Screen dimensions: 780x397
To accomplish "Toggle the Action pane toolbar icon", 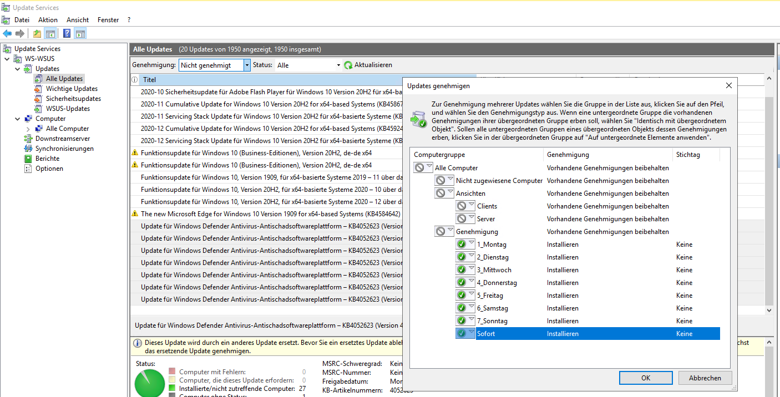I will [80, 33].
